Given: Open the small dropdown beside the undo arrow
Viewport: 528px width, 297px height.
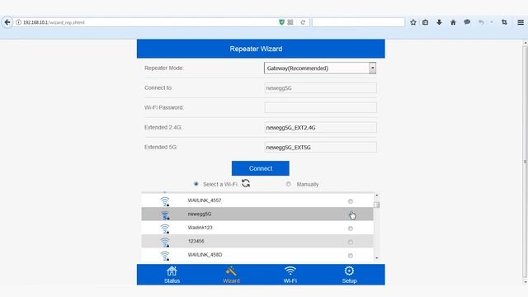Looking at the screenshot, I should (492, 22).
